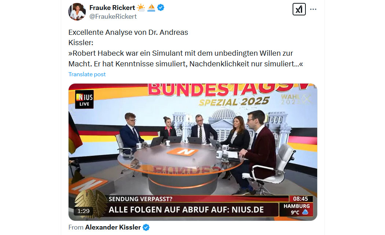Open the Frauke Rickert display name

[112, 8]
